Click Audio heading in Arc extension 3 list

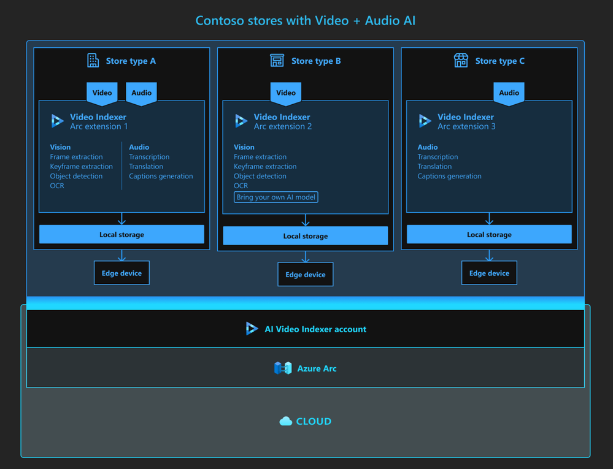[427, 147]
